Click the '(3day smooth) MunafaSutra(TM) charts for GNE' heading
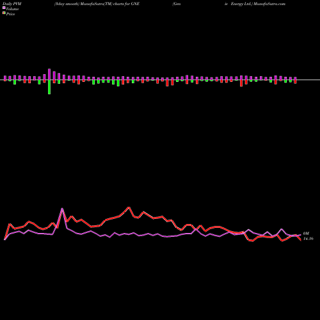 (x=97, y=4)
